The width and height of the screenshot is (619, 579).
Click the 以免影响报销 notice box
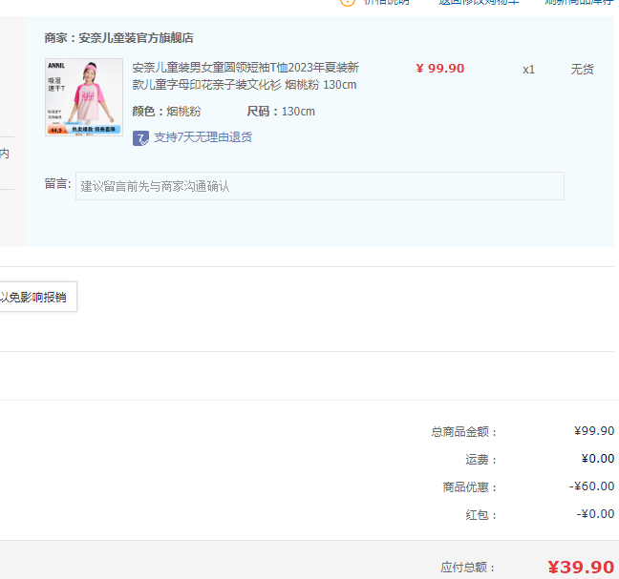pyautogui.click(x=38, y=297)
